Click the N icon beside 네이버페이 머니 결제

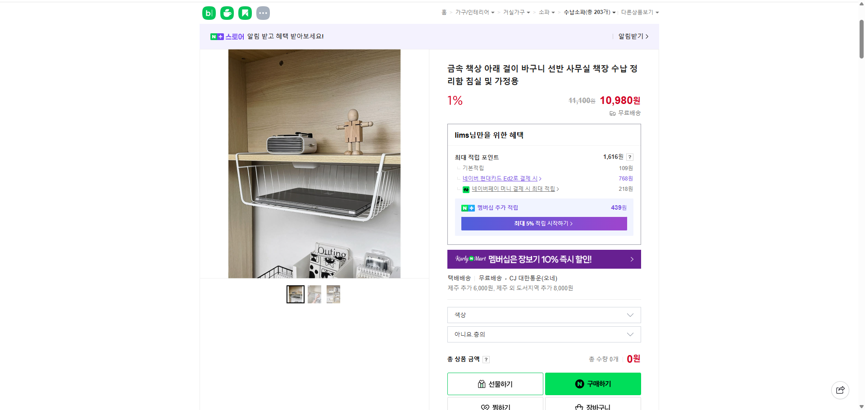click(466, 189)
